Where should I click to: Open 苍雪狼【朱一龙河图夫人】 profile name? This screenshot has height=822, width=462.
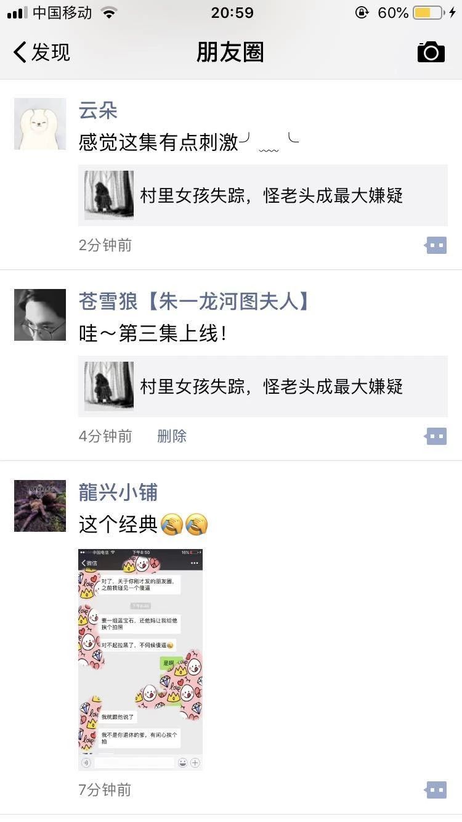pyautogui.click(x=194, y=302)
